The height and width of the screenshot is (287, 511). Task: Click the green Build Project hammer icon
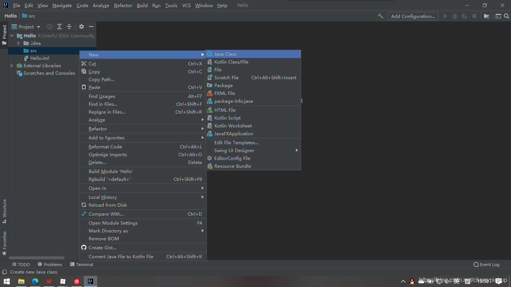(380, 16)
